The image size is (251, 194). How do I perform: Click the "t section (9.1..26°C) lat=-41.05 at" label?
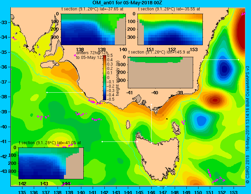(50, 143)
